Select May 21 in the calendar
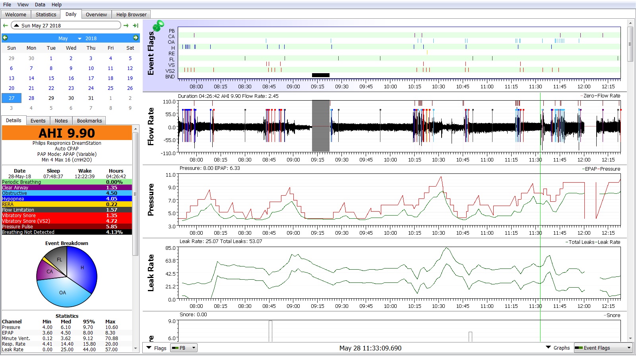Viewport: 636px width, 358px height. [x=31, y=88]
